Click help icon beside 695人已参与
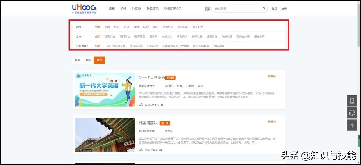361x165 pixels. [161, 150]
